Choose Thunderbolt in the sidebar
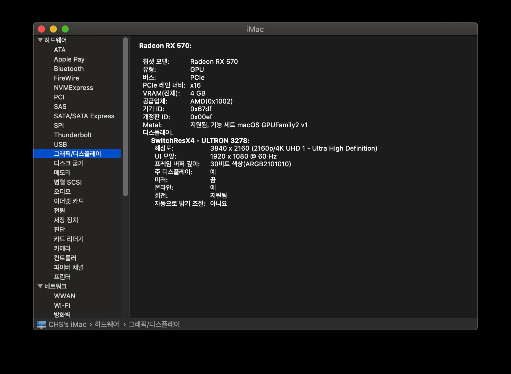Screen dimensions: 511x374 coord(73,135)
